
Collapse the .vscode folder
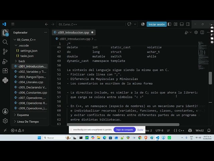[x=16, y=45]
